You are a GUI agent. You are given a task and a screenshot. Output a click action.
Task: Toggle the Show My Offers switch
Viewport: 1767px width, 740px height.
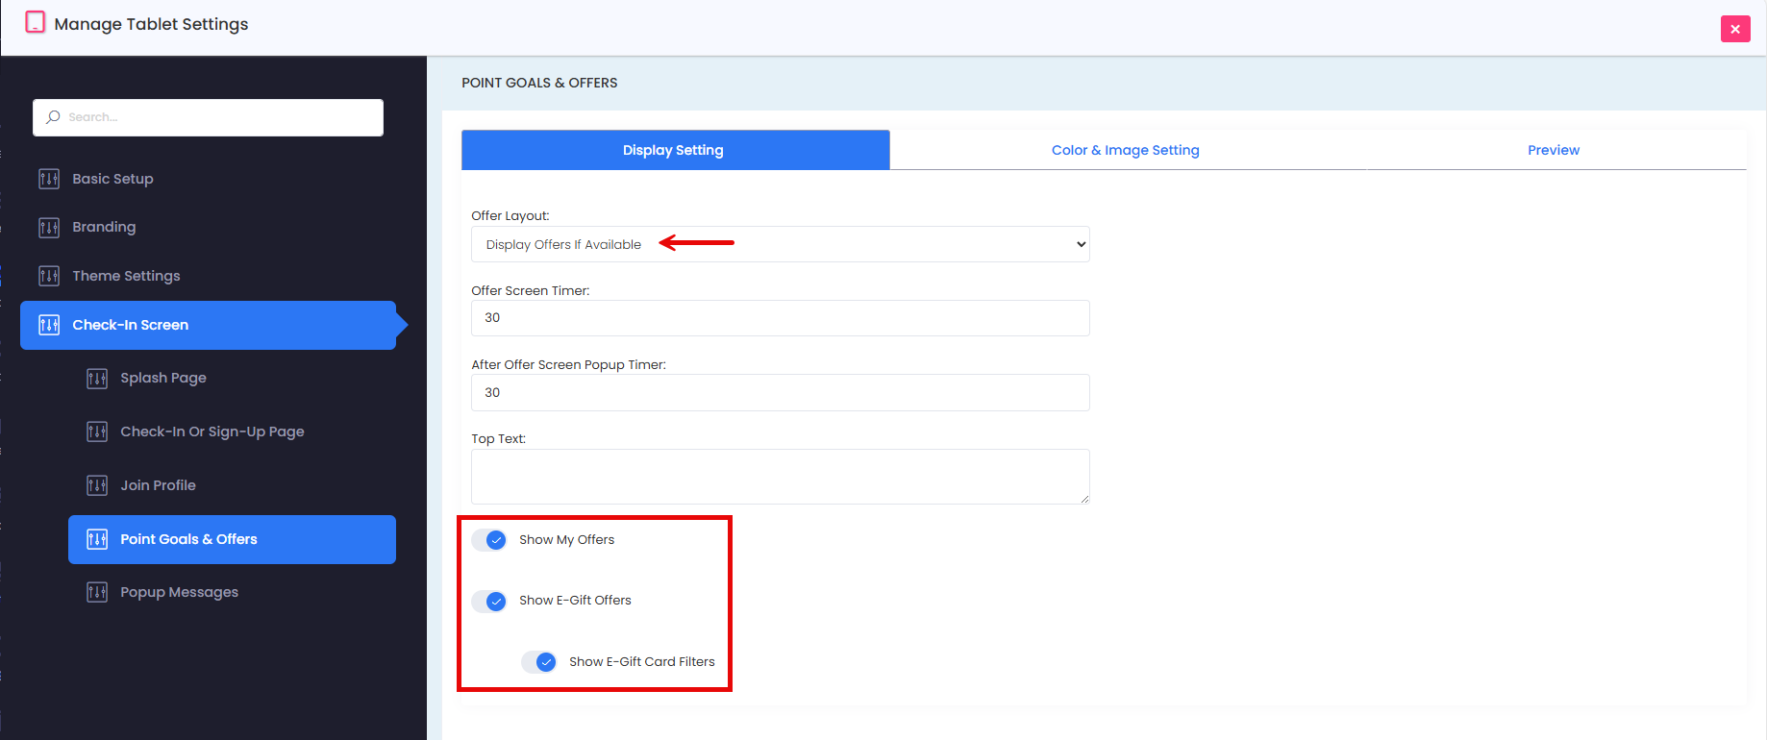(x=489, y=540)
